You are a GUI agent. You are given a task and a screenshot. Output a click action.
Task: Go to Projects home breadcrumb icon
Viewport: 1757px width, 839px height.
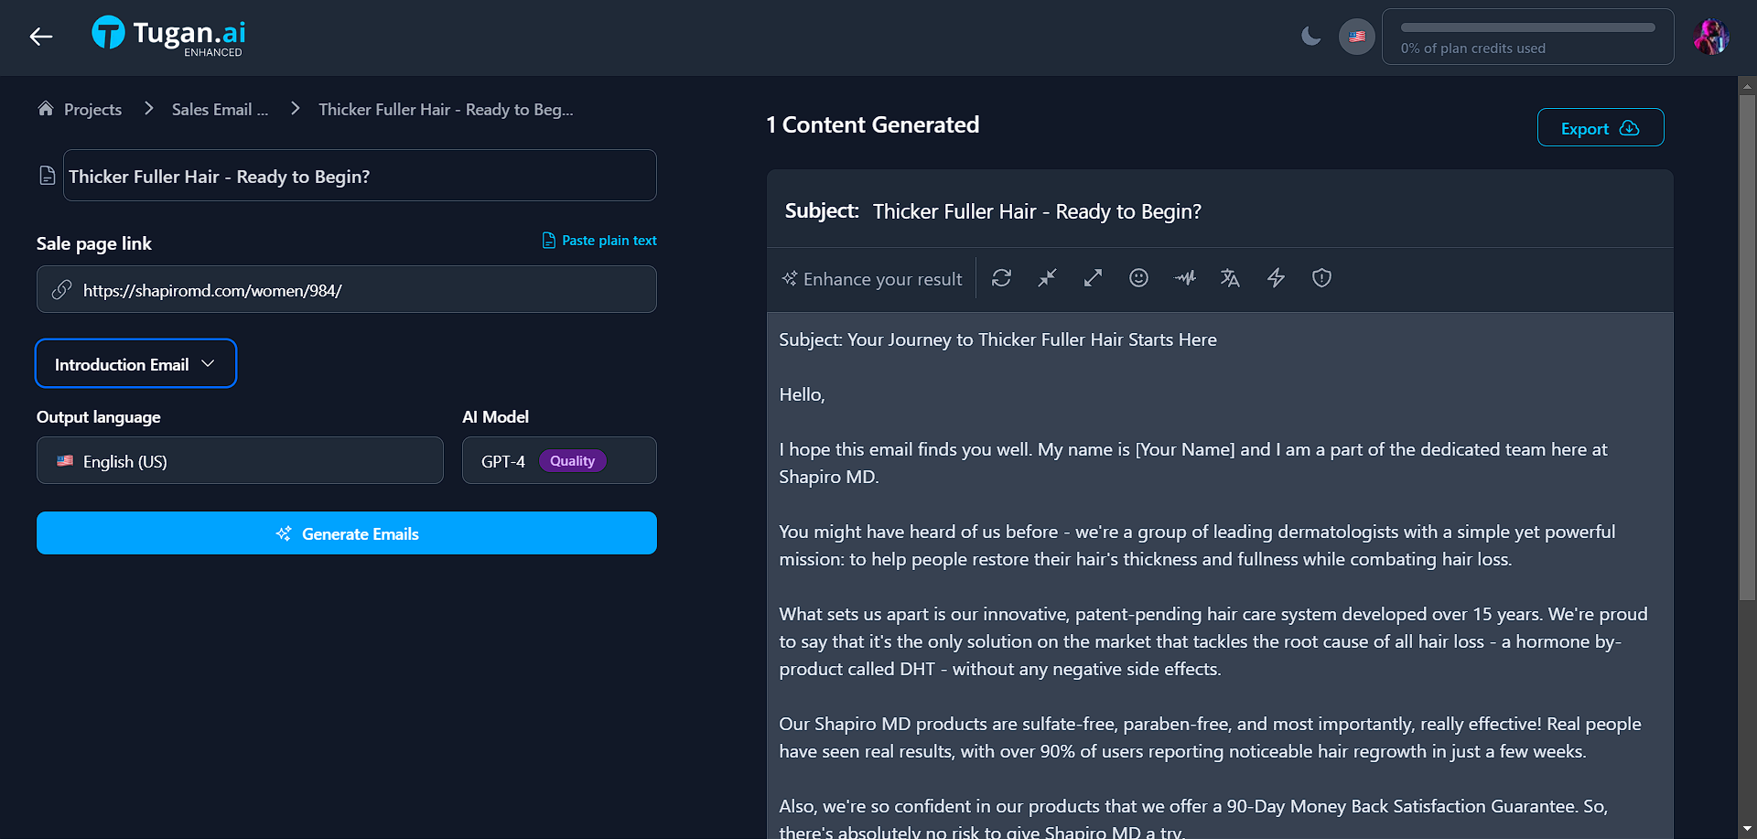(46, 109)
